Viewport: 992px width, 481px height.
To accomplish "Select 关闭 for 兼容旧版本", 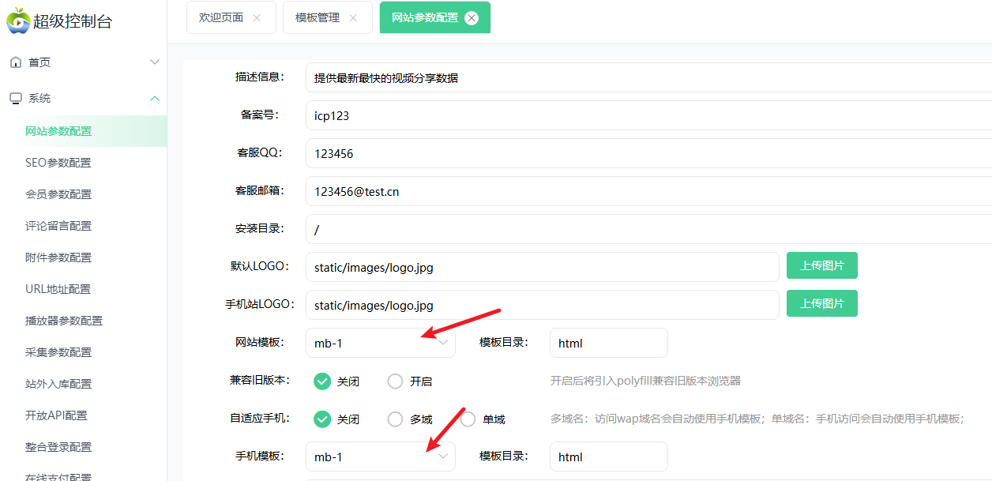I will 322,381.
